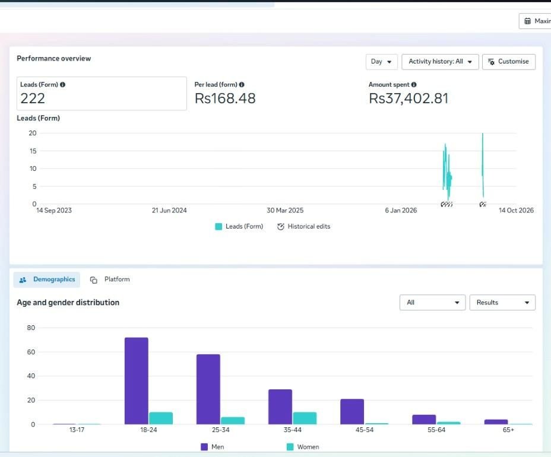Click the Rs37,402.81 amount spent value
Image resolution: width=551 pixels, height=457 pixels.
tap(408, 99)
